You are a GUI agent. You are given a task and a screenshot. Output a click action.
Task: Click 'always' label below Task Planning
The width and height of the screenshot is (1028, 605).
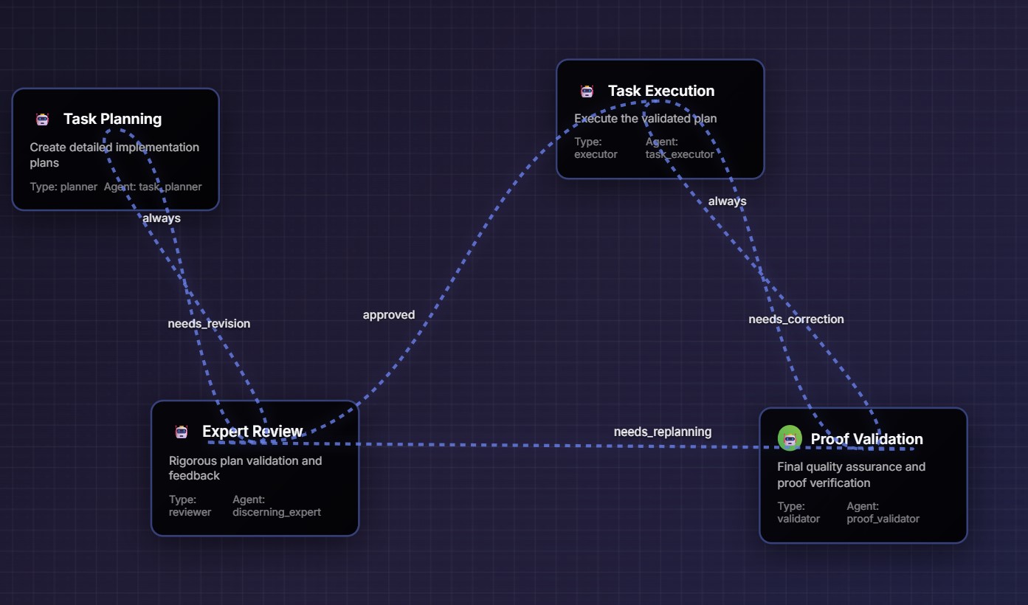[162, 218]
